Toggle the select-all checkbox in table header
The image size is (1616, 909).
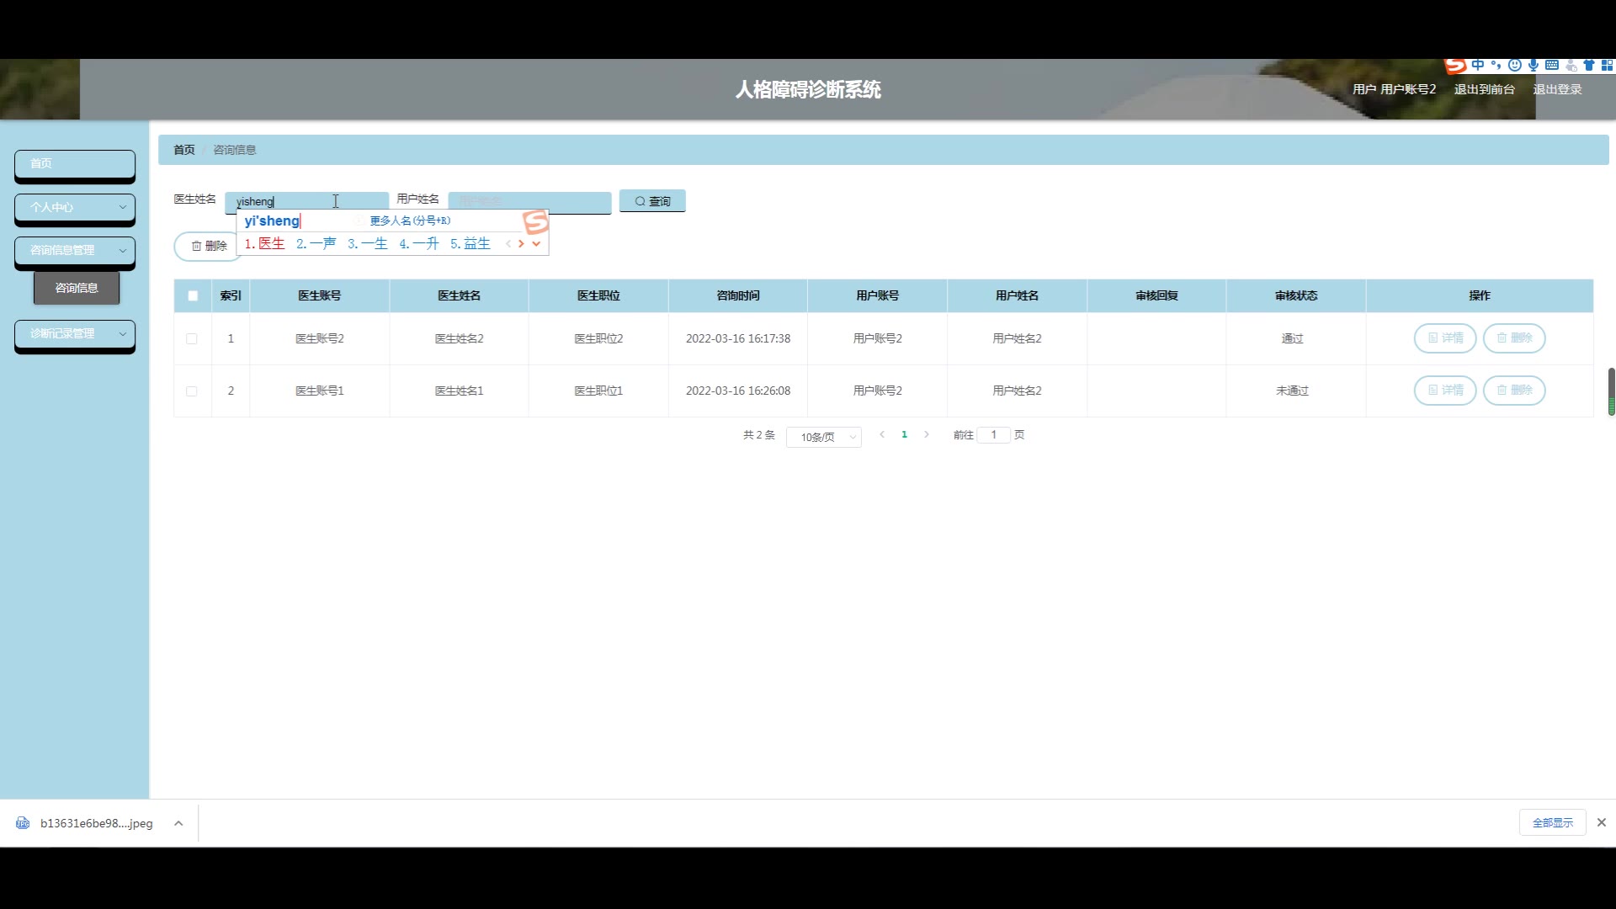(x=193, y=295)
